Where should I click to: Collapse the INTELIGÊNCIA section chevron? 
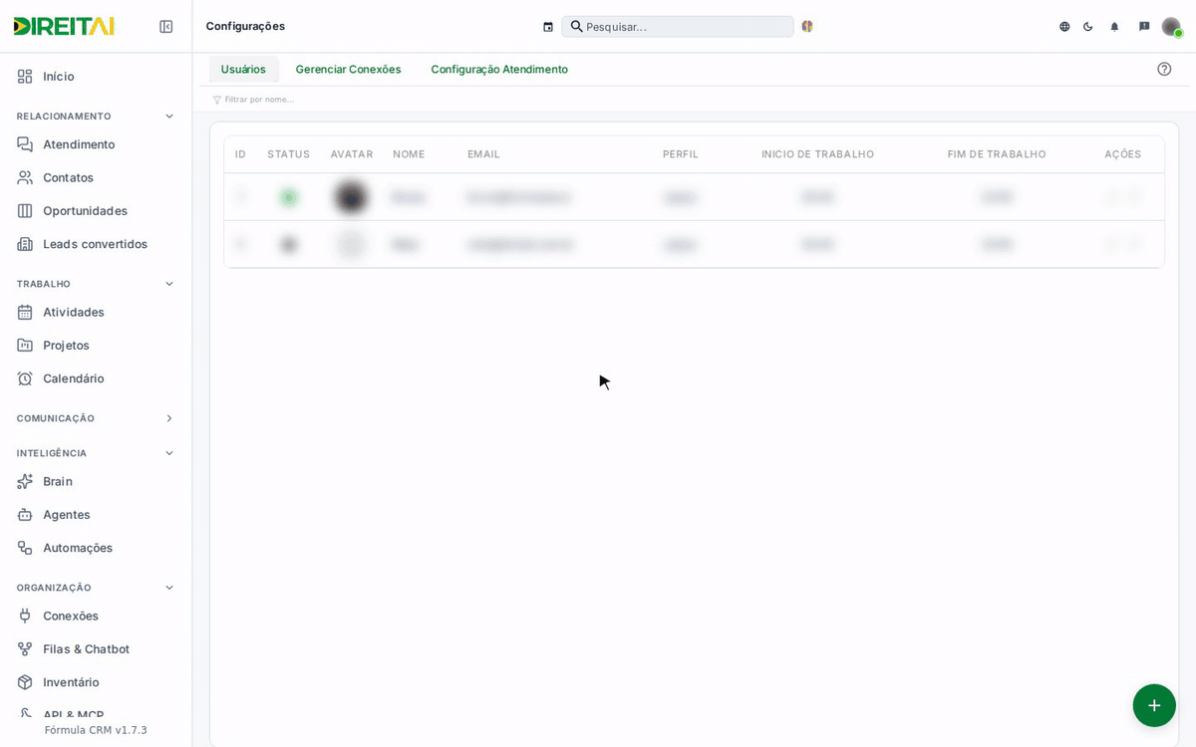click(169, 453)
